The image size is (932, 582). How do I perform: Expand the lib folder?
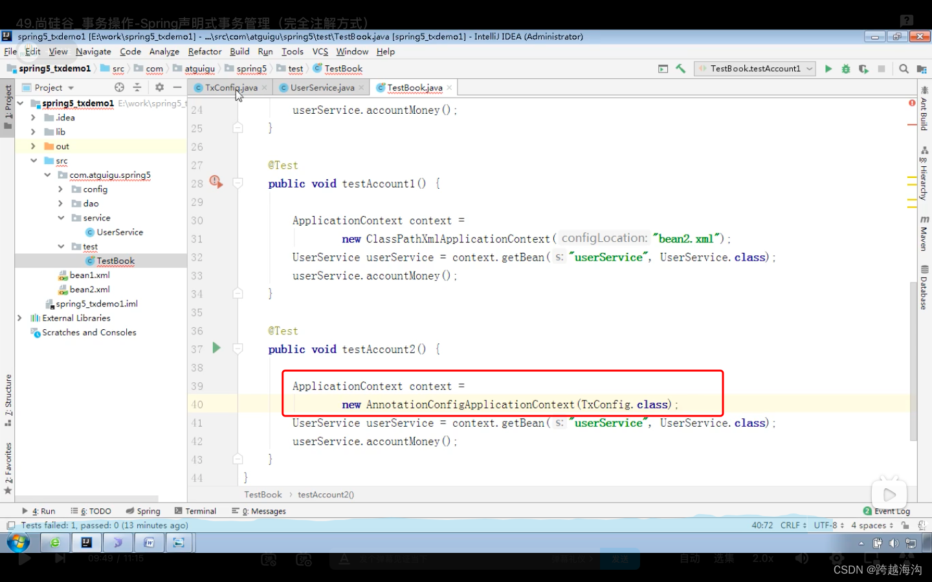tap(33, 132)
